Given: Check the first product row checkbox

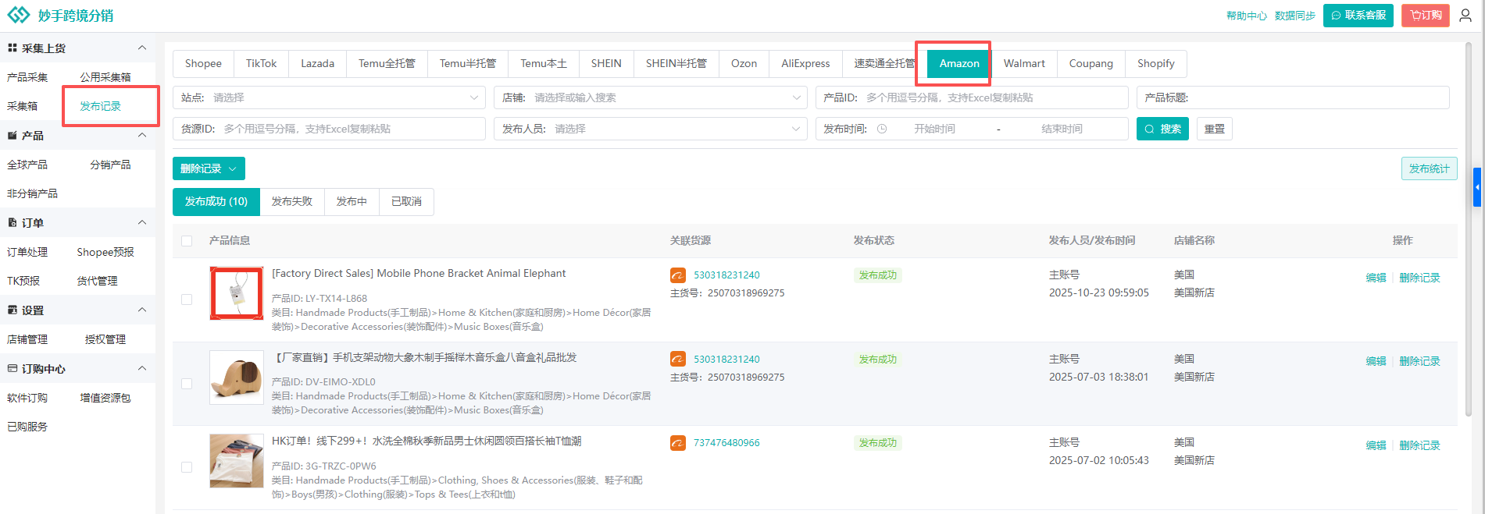Looking at the screenshot, I should pos(187,300).
